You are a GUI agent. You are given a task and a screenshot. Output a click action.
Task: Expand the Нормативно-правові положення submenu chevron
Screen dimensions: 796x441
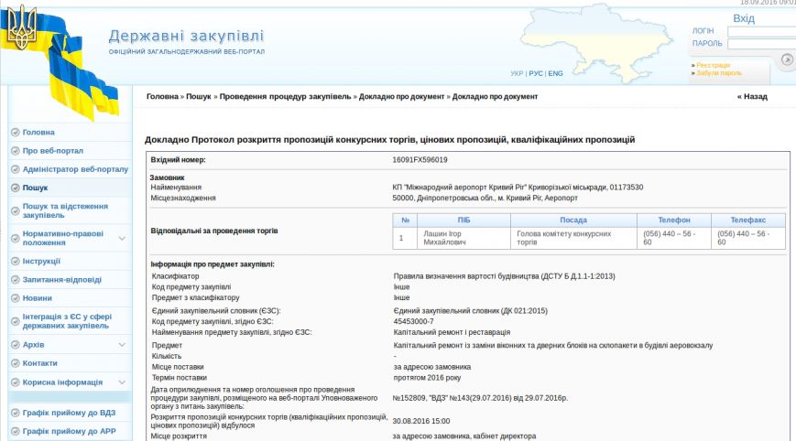[122, 238]
